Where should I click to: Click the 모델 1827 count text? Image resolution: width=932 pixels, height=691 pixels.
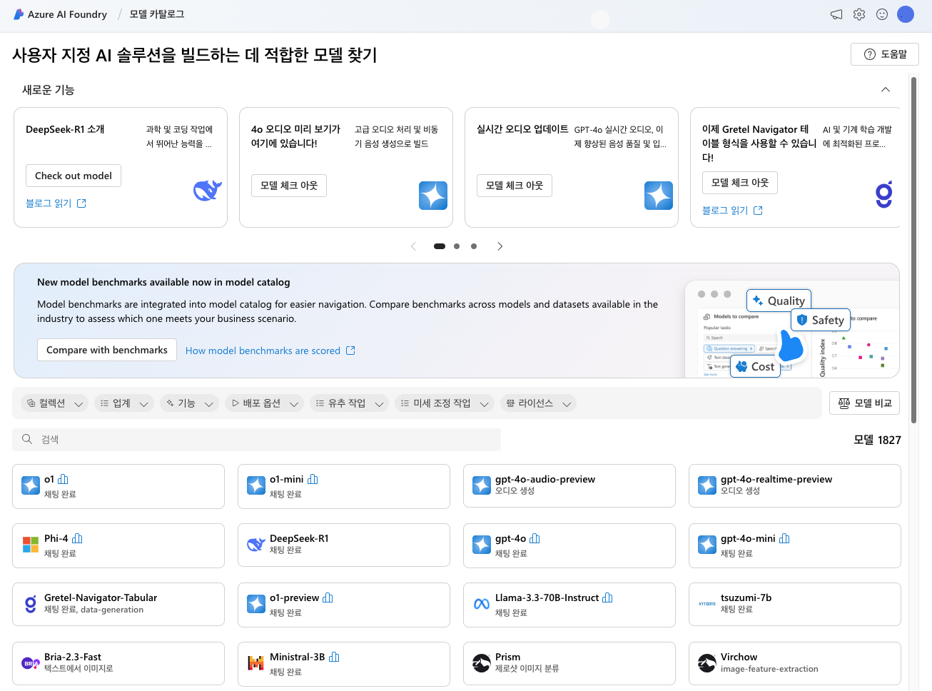pos(877,440)
